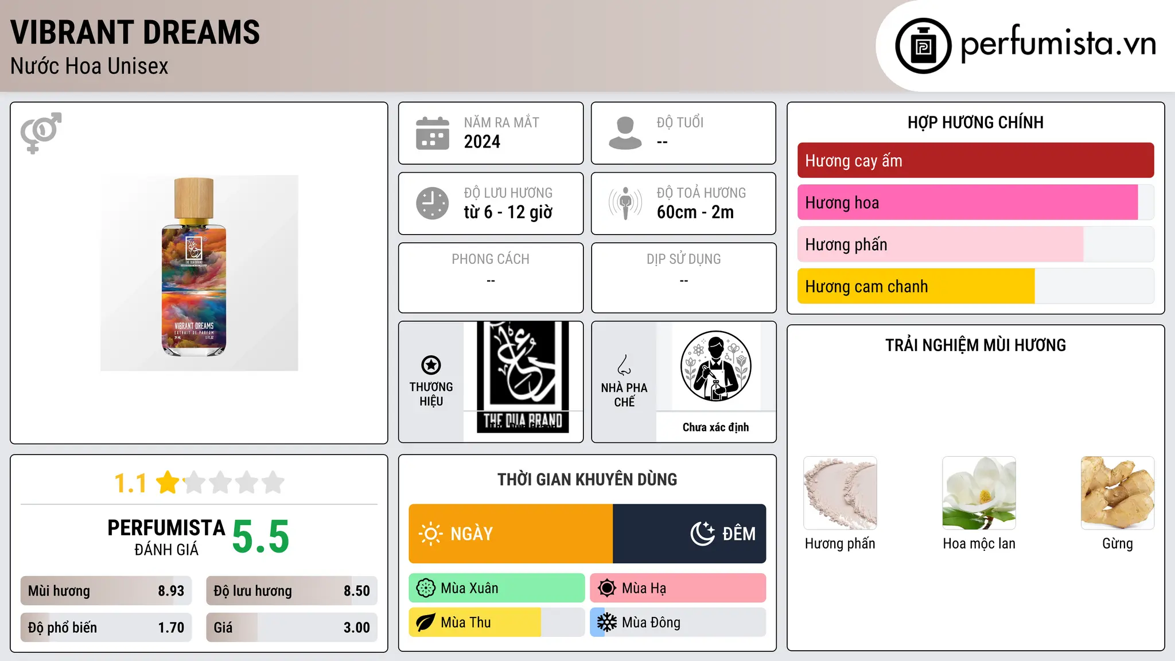Select the Hương phấn note thumbnail
The height and width of the screenshot is (661, 1175).
(840, 493)
